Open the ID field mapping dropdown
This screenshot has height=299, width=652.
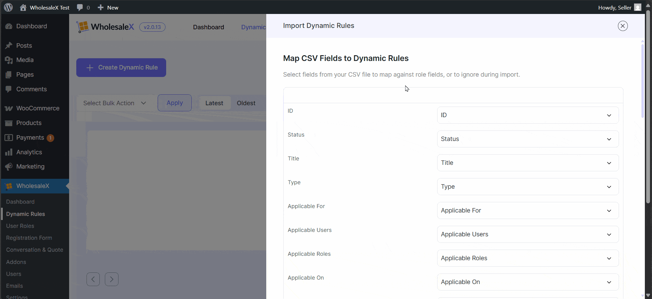tap(528, 115)
